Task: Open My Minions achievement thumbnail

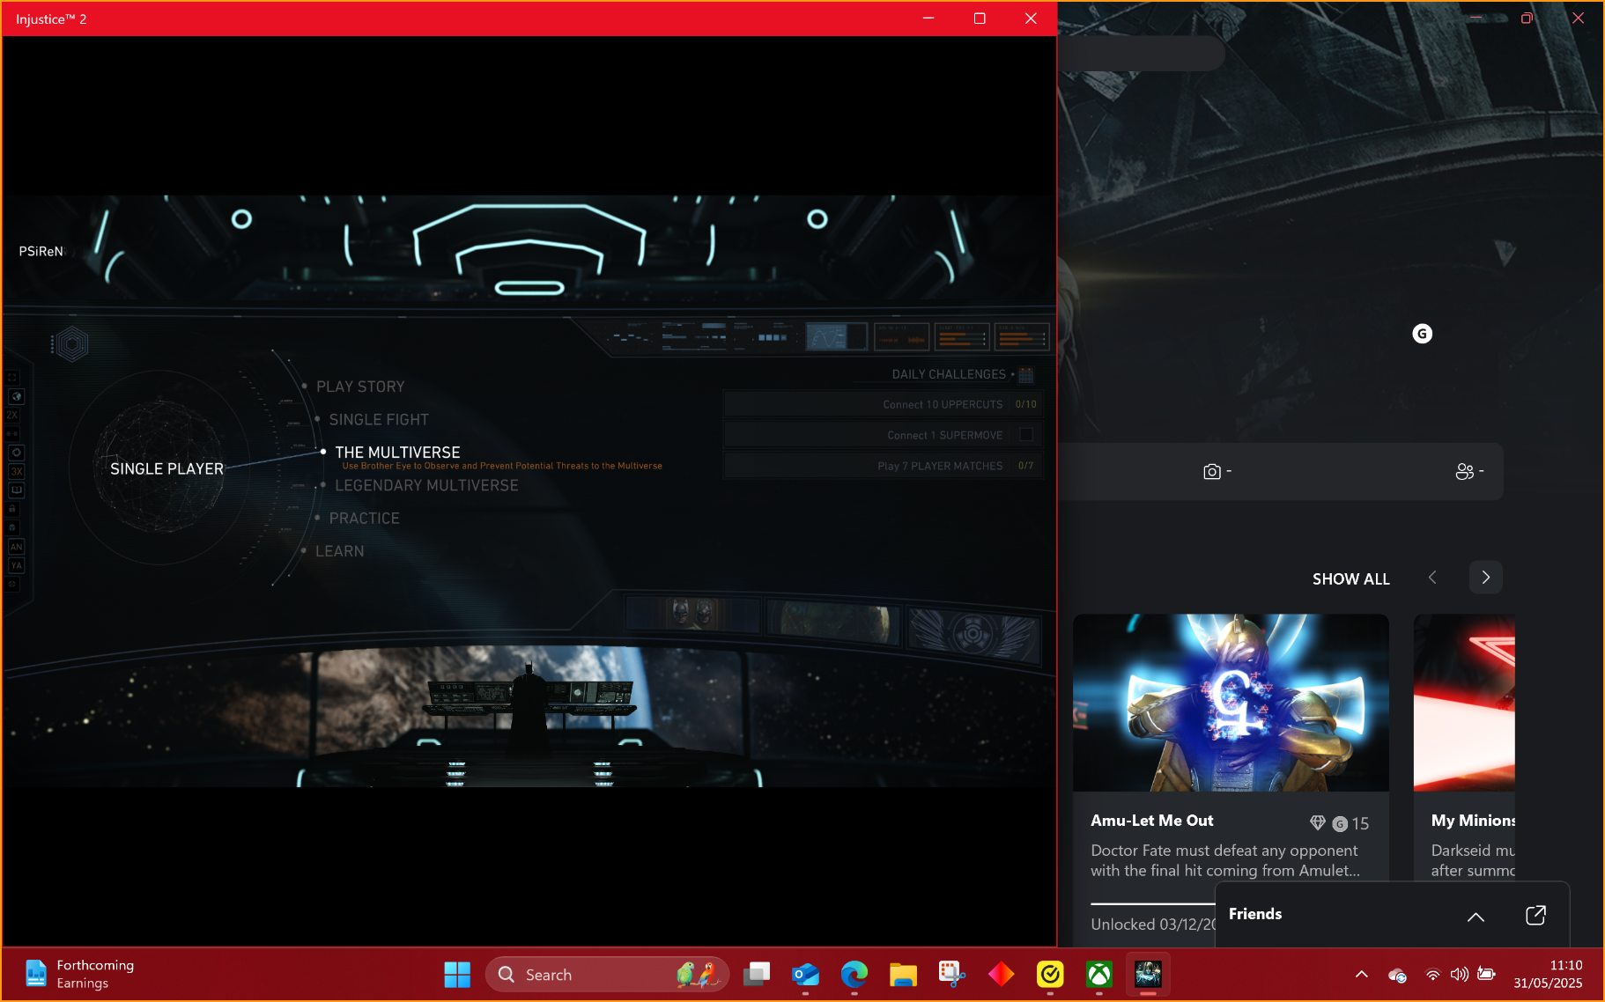Action: pyautogui.click(x=1464, y=703)
